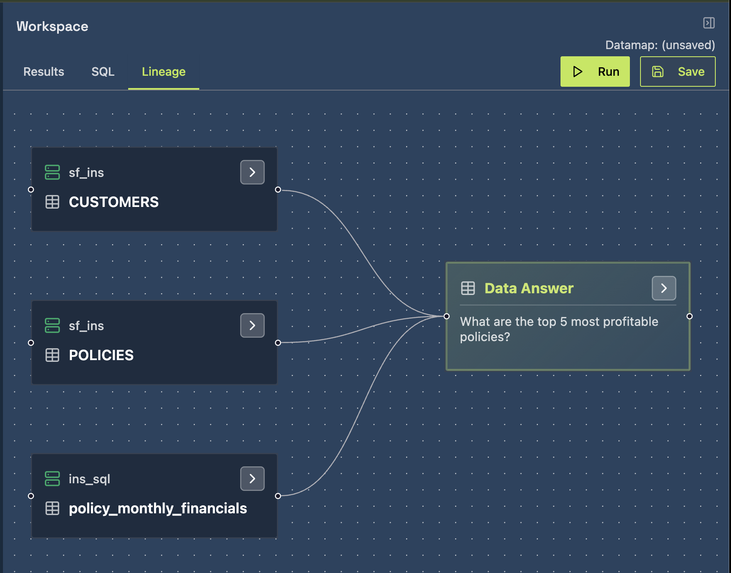
Task: Expand the CUSTOMERS node chevron
Action: [253, 172]
